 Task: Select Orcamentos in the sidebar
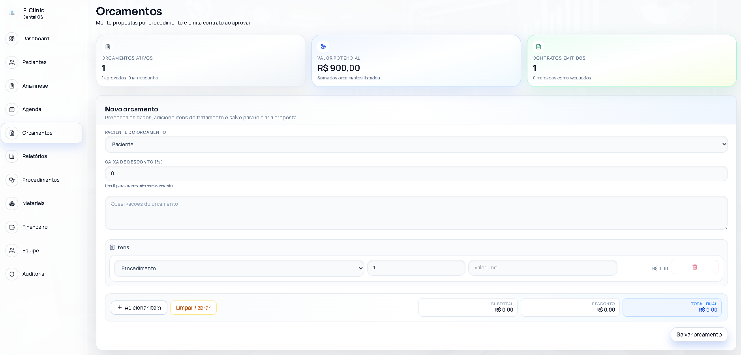pyautogui.click(x=42, y=133)
